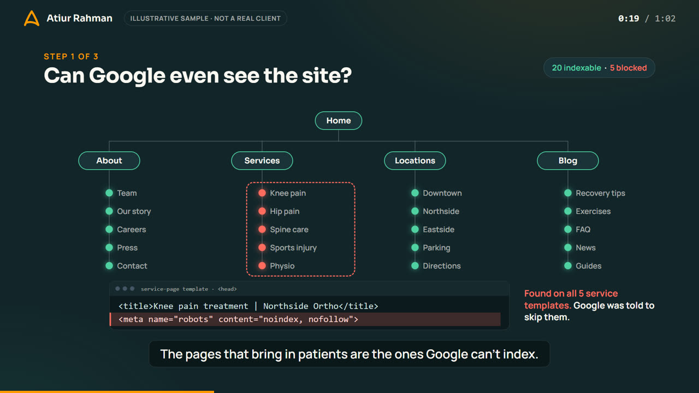
Task: Click the green dot beside Directions
Action: [x=415, y=266]
